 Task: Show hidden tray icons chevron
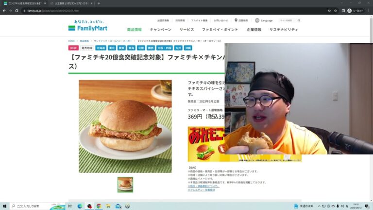point(319,206)
